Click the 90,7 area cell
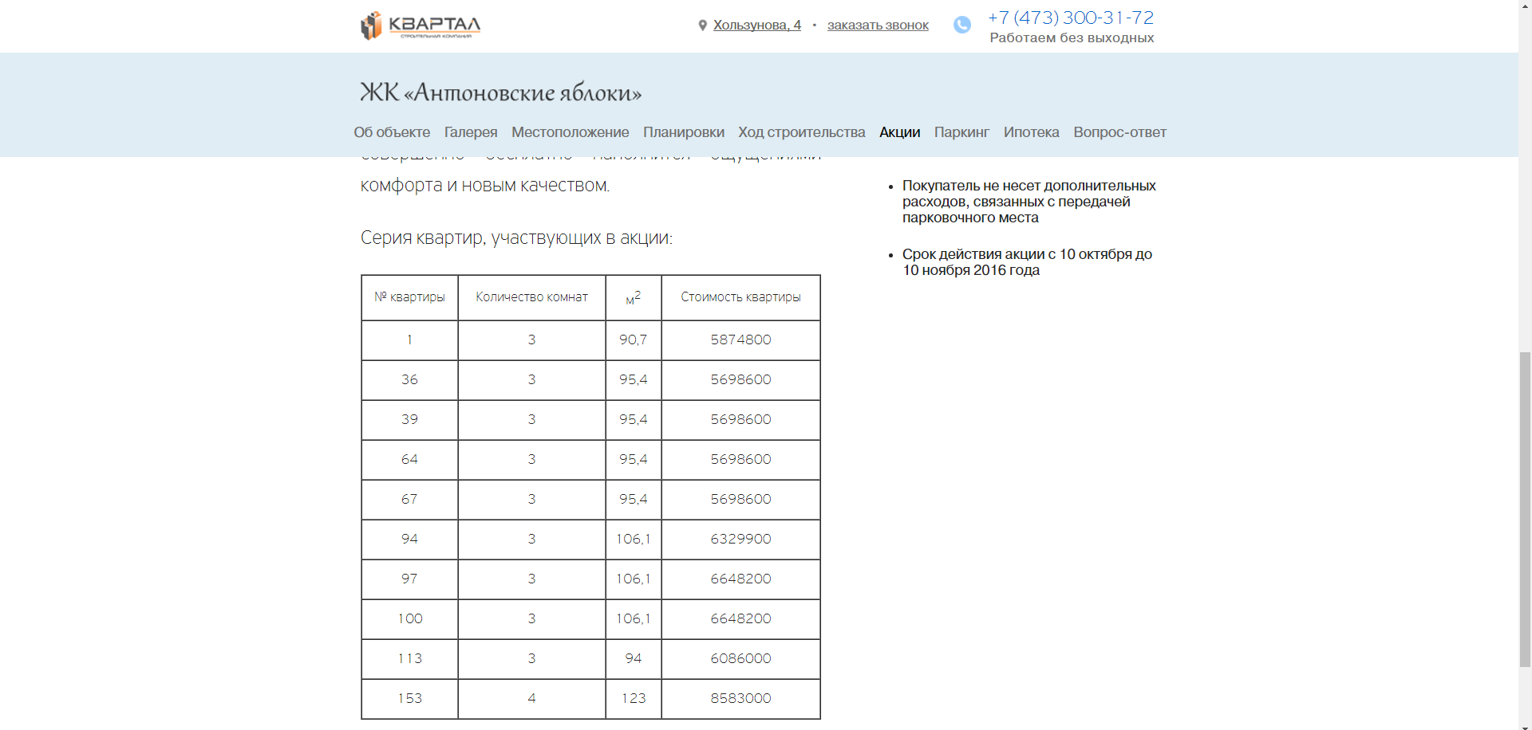Viewport: 1532px width, 730px height. (x=634, y=340)
